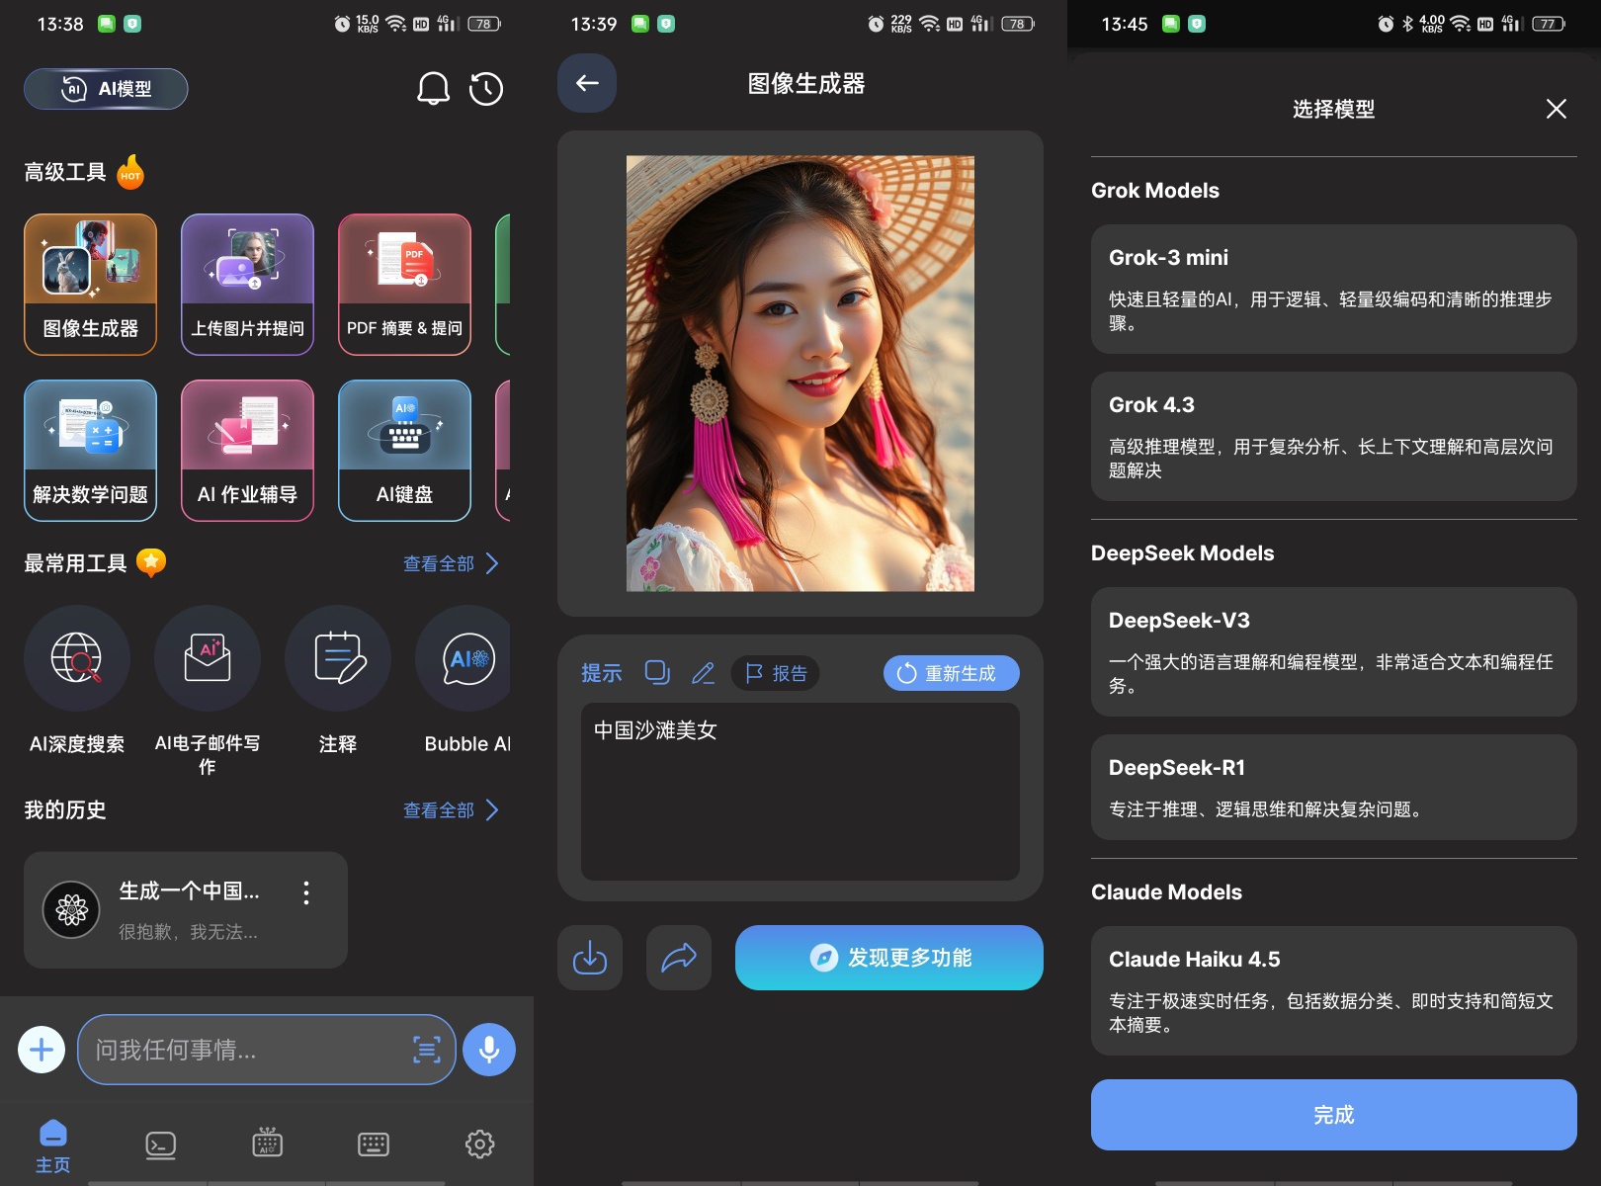The width and height of the screenshot is (1601, 1186).
Task: Open the AI模型 selector pill
Action: click(106, 89)
